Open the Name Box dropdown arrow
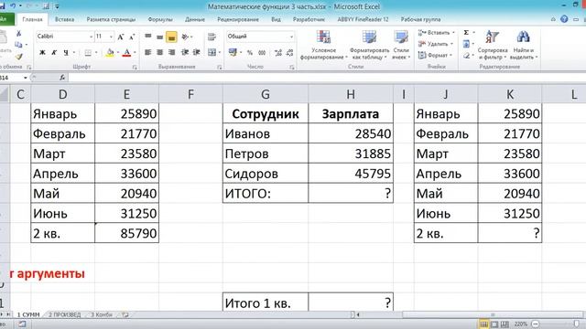 (26, 78)
